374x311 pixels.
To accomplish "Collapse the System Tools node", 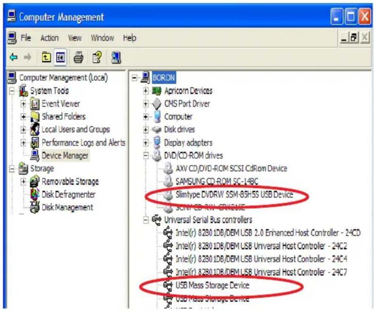I will (x=12, y=91).
